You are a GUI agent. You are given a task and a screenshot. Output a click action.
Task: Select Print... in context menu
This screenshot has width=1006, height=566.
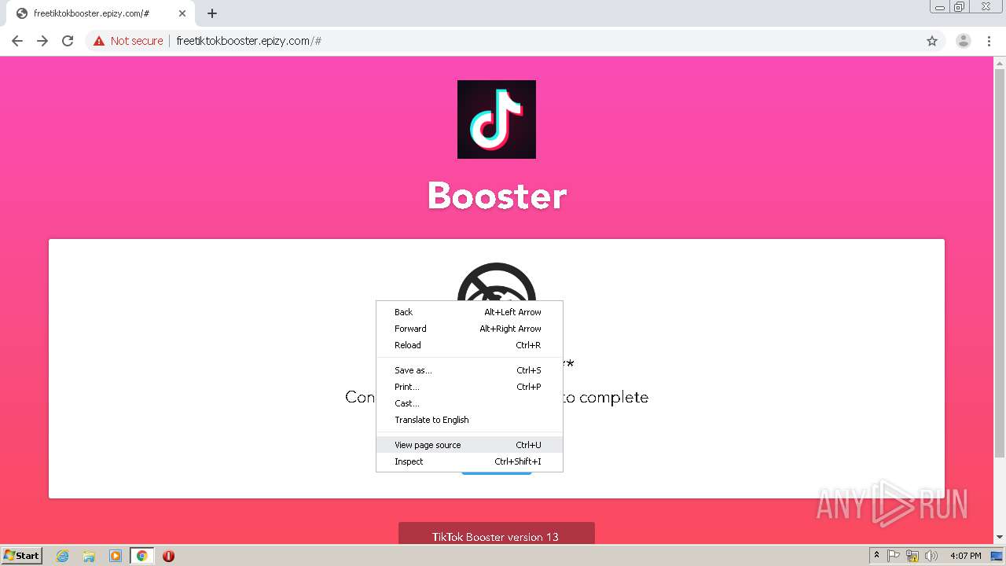pos(469,387)
